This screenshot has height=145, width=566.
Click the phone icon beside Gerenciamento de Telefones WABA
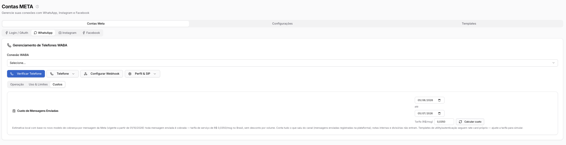tap(9, 45)
